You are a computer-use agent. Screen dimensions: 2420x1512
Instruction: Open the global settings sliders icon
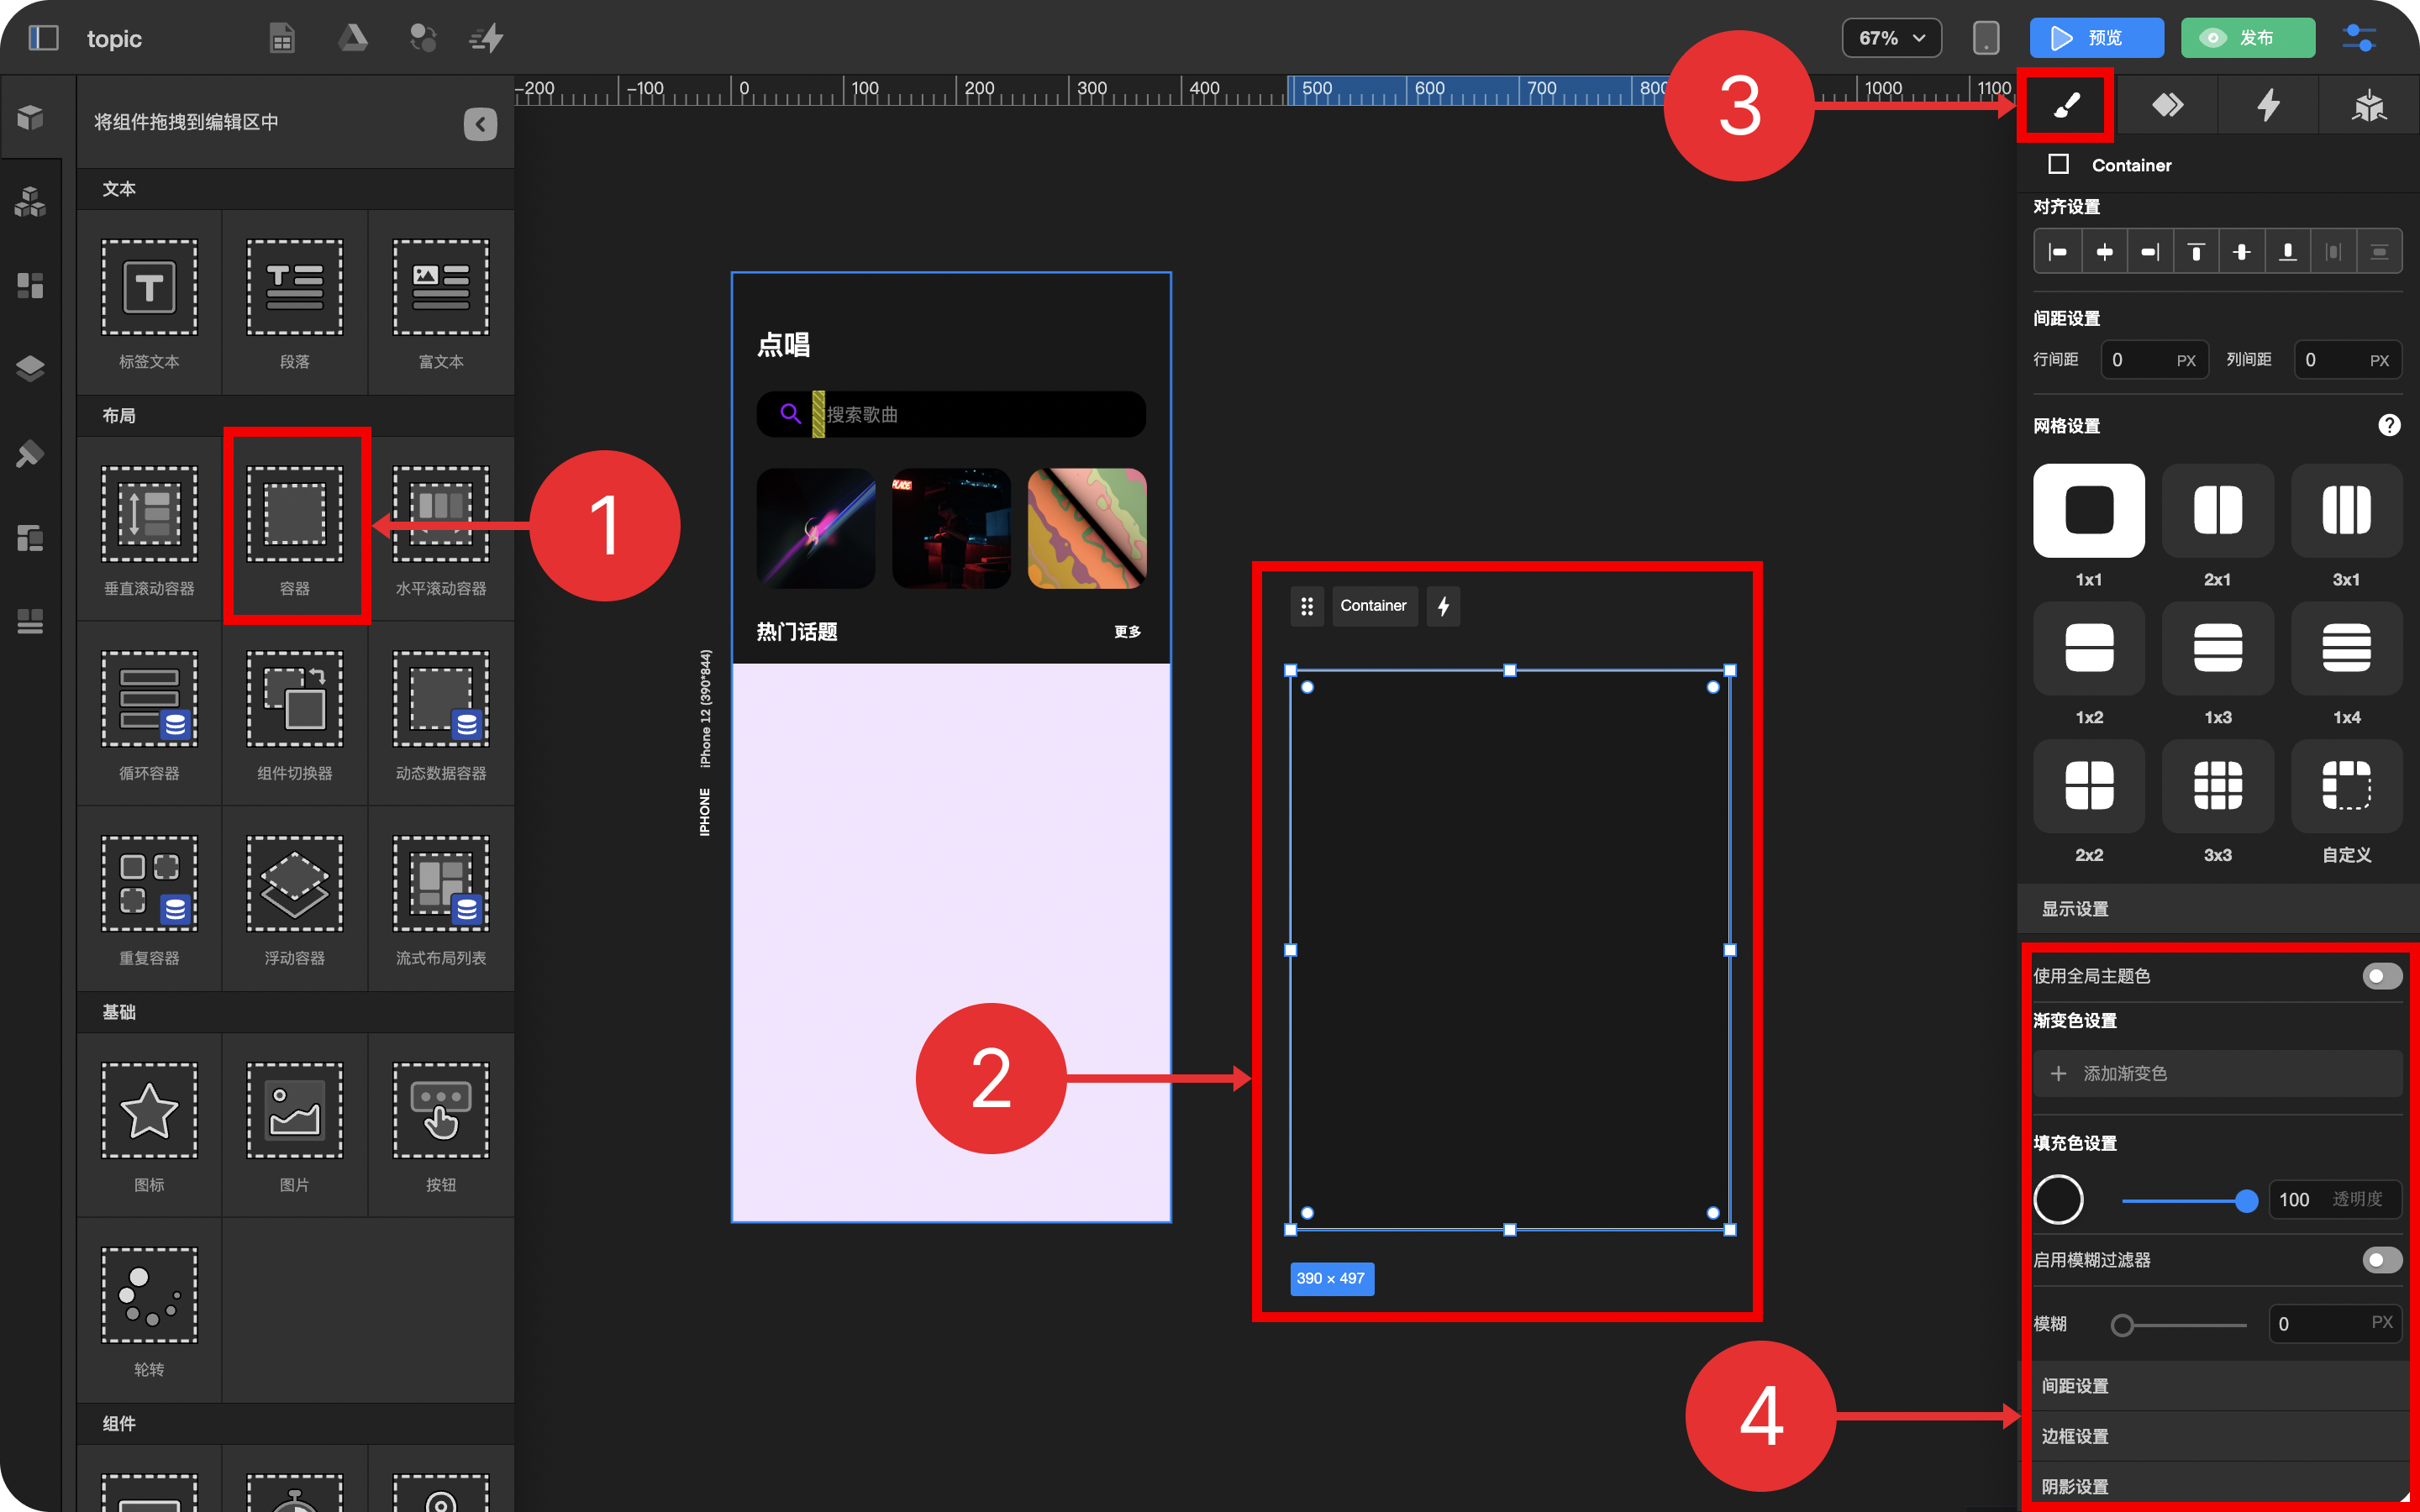pyautogui.click(x=2359, y=38)
